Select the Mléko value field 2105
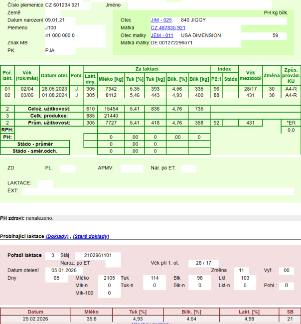Image resolution: width=301 pixels, height=324 pixels. coord(109,278)
